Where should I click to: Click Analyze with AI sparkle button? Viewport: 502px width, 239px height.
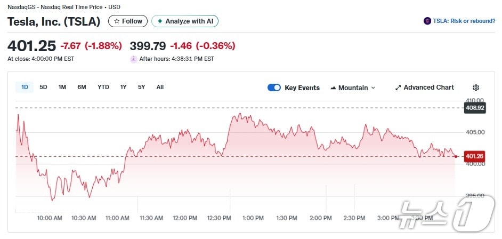pyautogui.click(x=160, y=21)
